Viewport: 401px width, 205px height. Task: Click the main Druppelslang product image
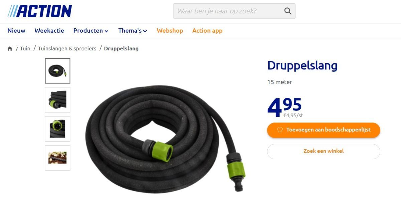pyautogui.click(x=165, y=139)
